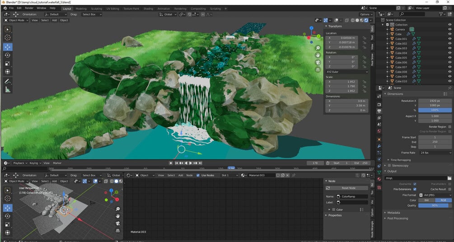Select the Cursor tool in the viewport toolbar
The width and height of the screenshot is (454, 242).
pyautogui.click(x=8, y=37)
